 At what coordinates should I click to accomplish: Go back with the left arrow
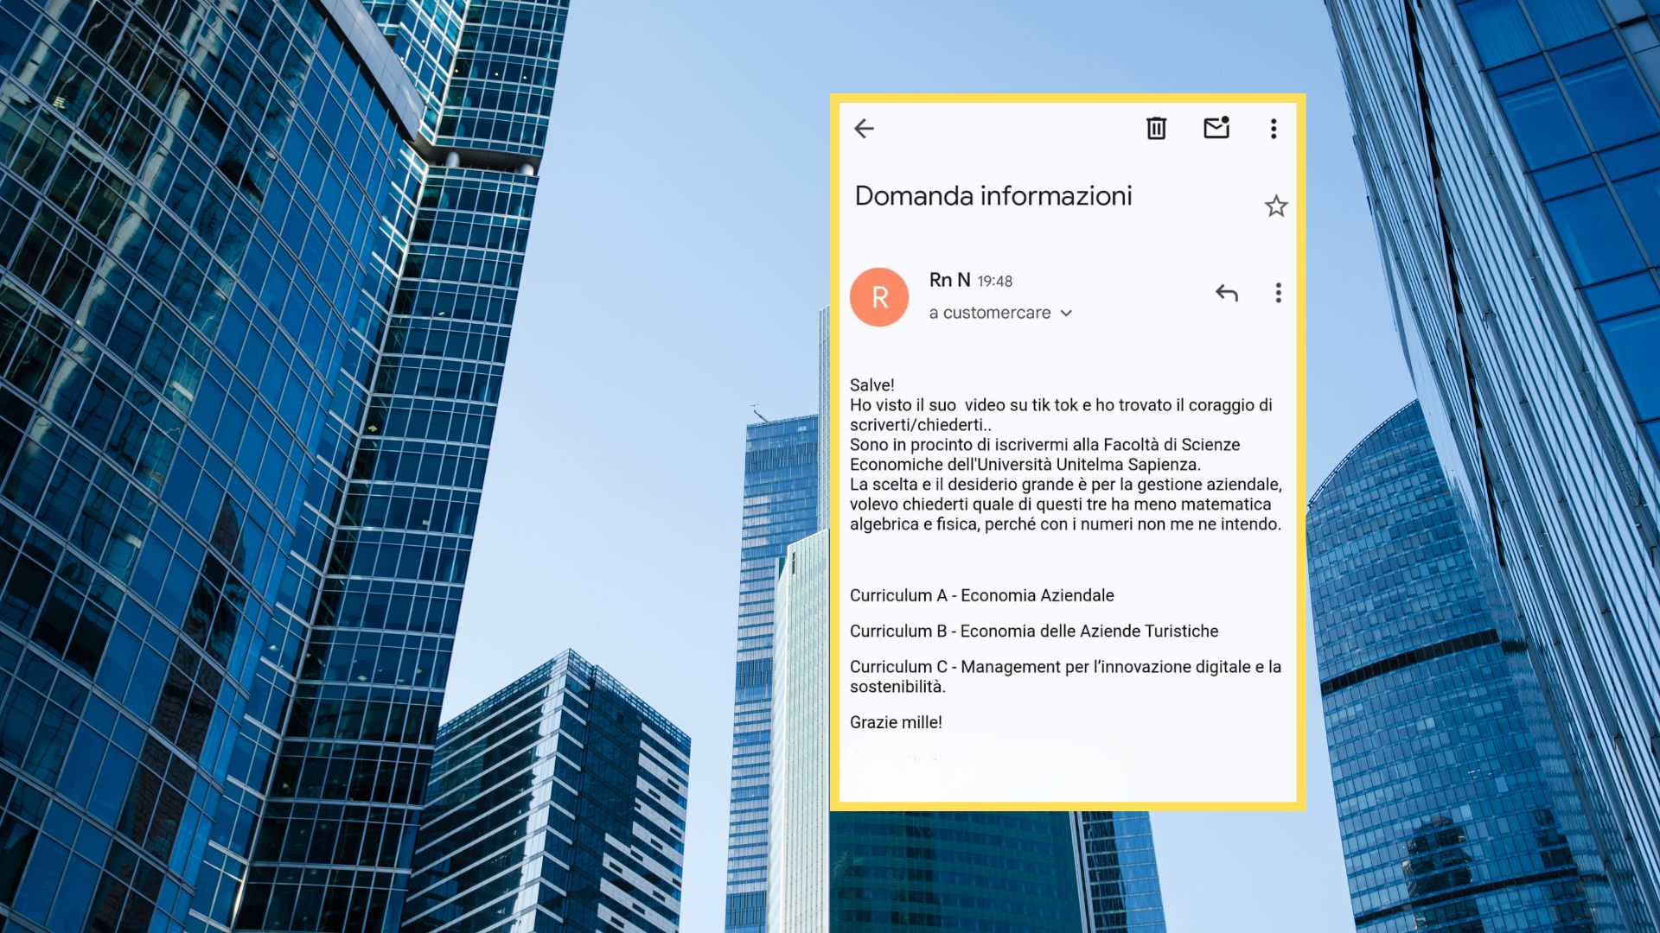click(864, 129)
